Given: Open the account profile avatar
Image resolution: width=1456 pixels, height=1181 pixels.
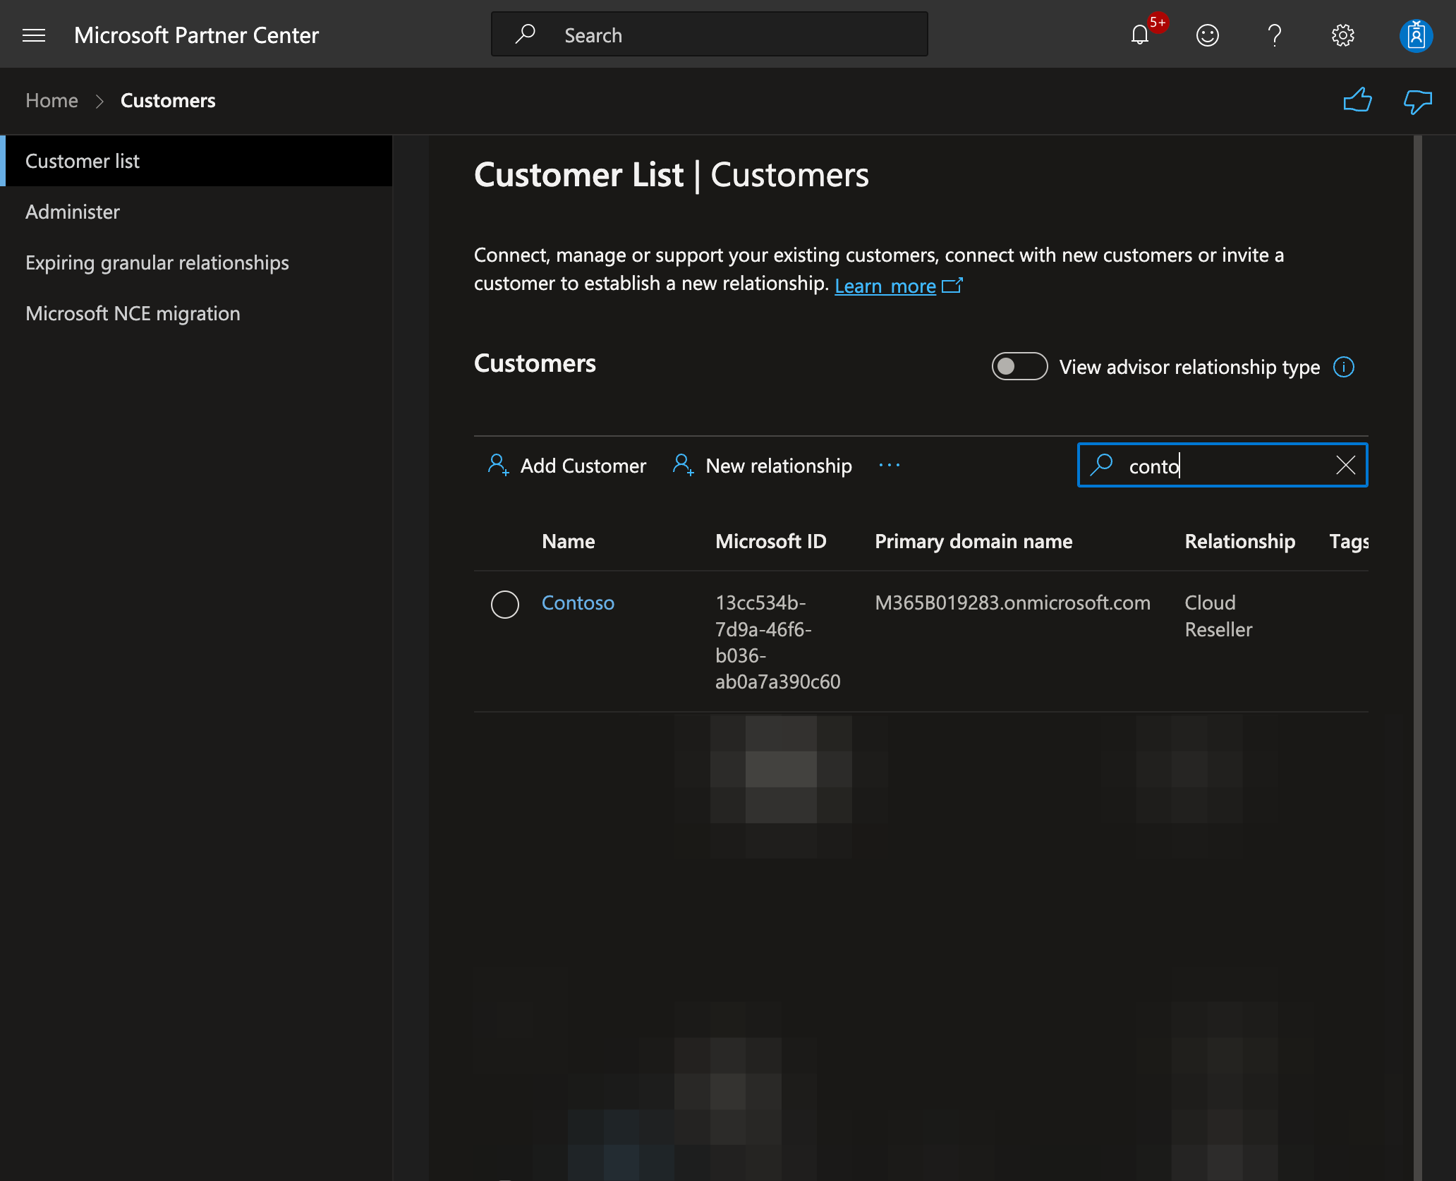Looking at the screenshot, I should (x=1416, y=35).
